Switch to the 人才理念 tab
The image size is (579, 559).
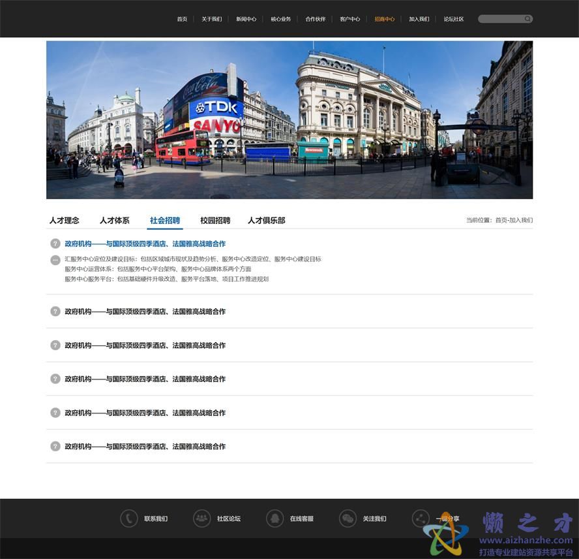point(64,221)
